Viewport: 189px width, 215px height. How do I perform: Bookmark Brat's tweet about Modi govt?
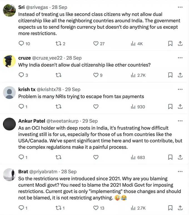(x=170, y=208)
